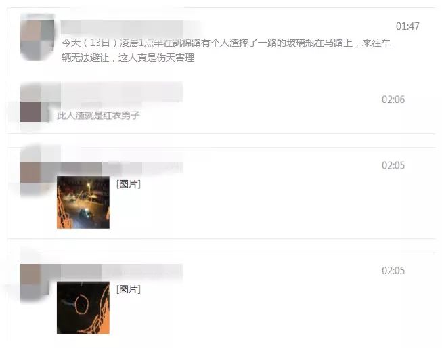
Task: Select the message about 凯棉路 glass bottles
Action: (x=226, y=50)
